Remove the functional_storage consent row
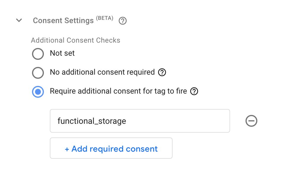The width and height of the screenshot is (287, 170). [x=251, y=121]
